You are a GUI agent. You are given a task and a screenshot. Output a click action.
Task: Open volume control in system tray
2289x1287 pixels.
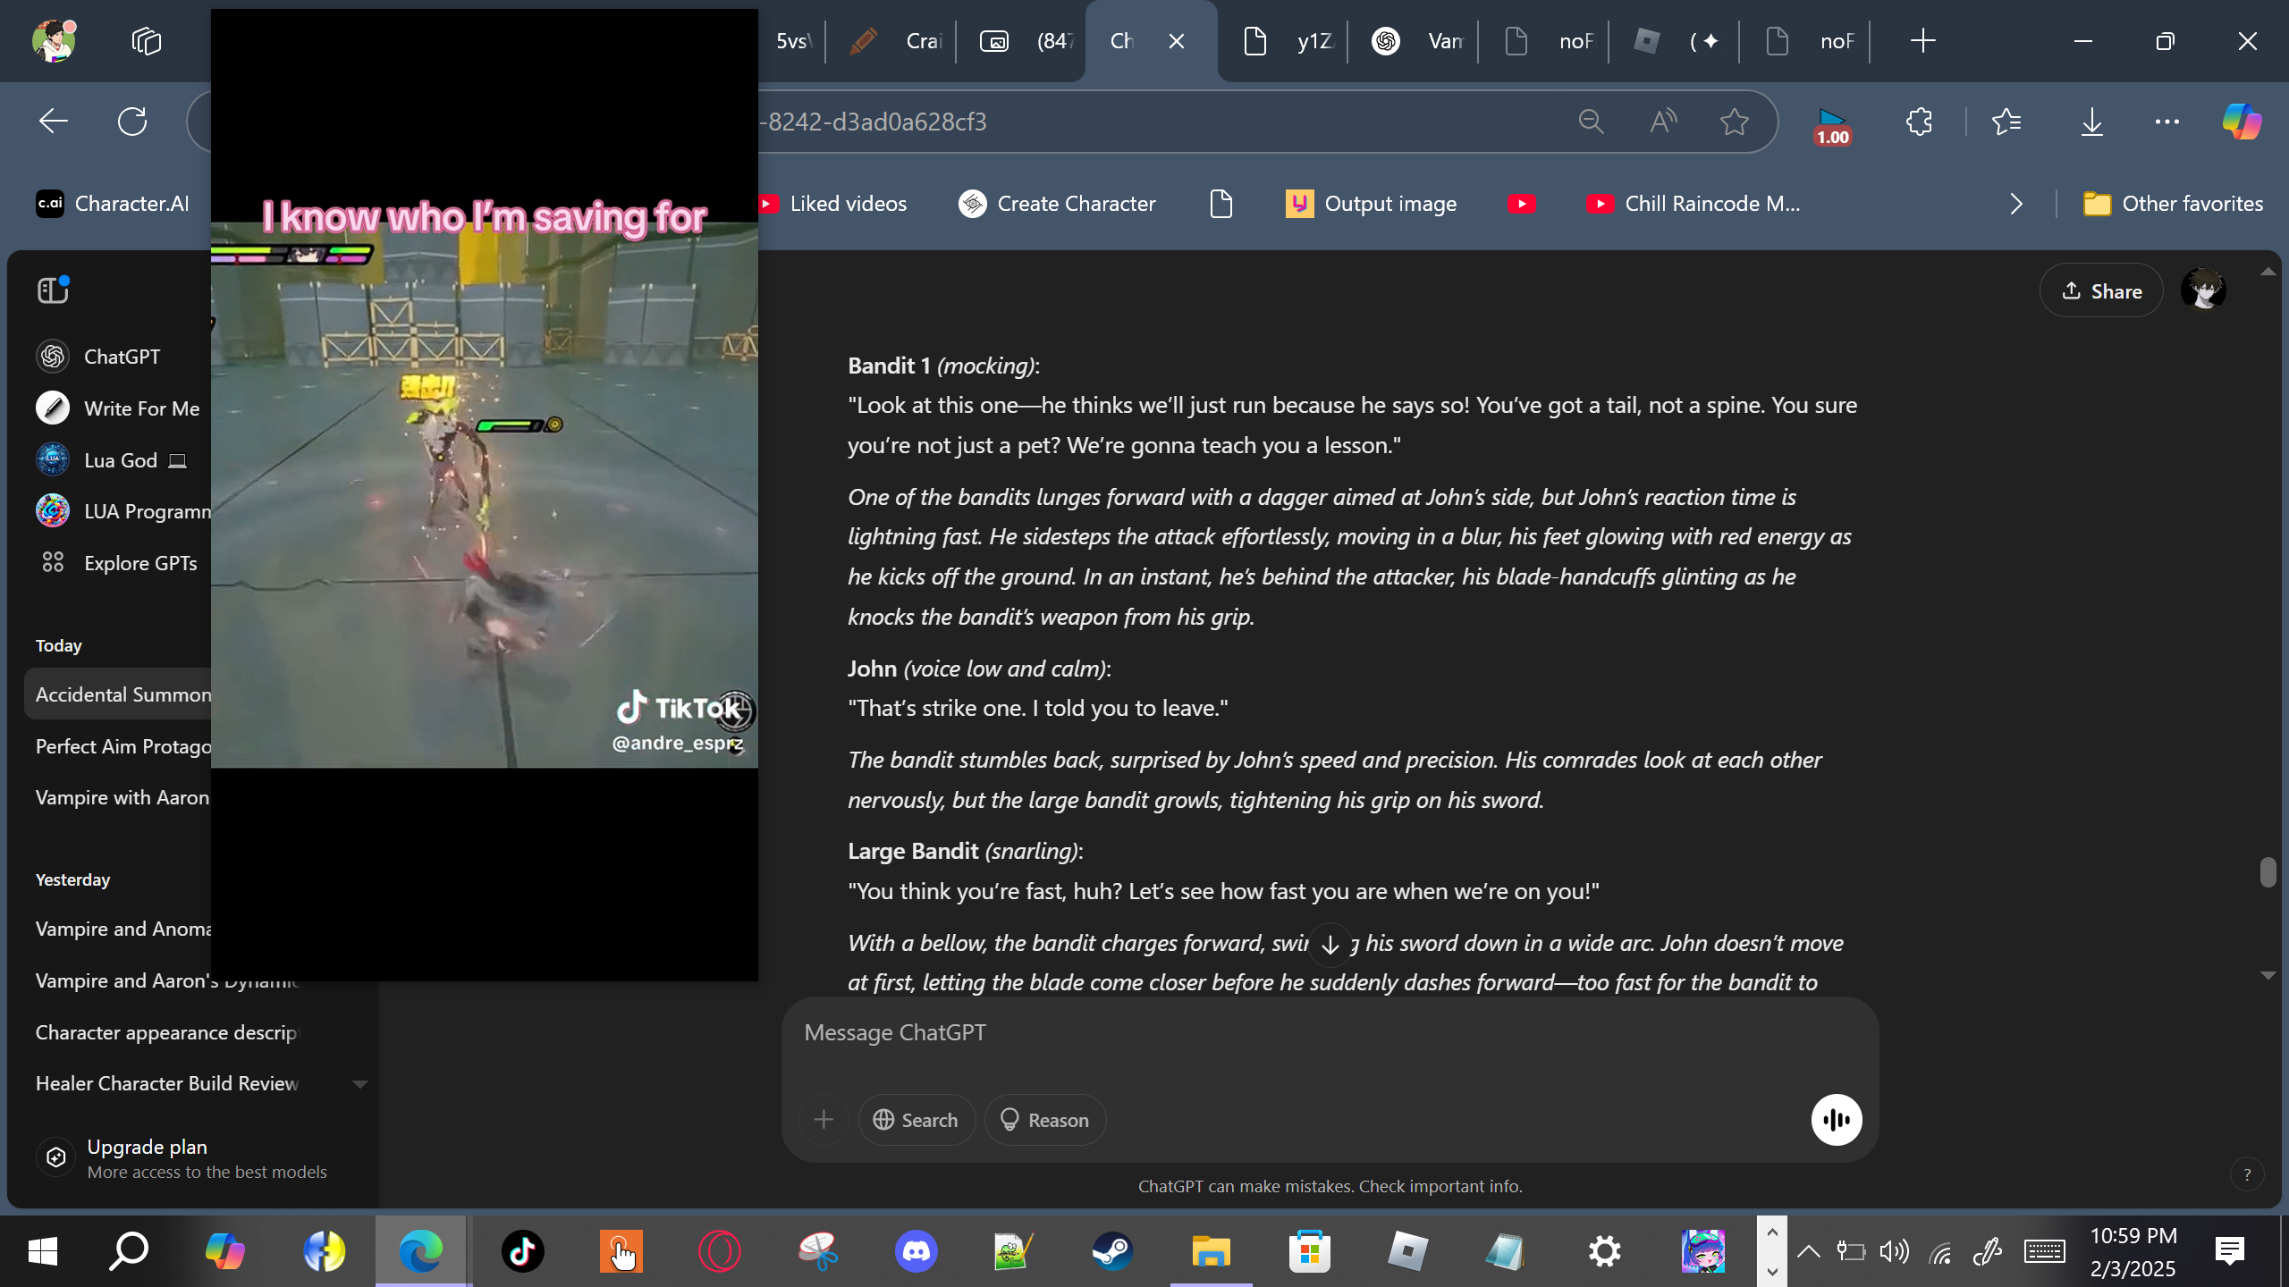coord(1894,1251)
